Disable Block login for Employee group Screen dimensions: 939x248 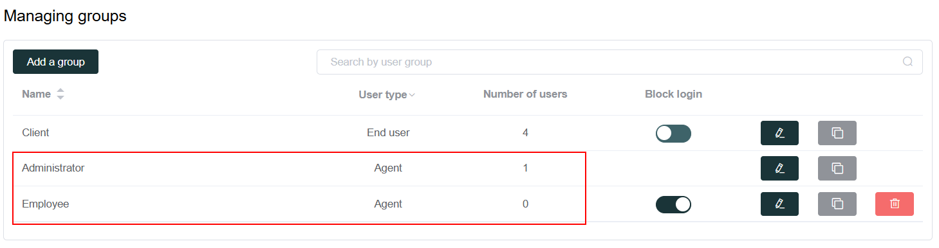pyautogui.click(x=673, y=204)
